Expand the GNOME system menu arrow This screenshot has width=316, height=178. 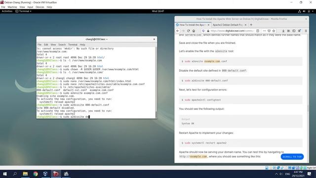313,11
